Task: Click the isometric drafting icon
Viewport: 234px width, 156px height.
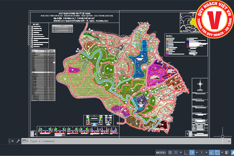Action: (x=202, y=152)
